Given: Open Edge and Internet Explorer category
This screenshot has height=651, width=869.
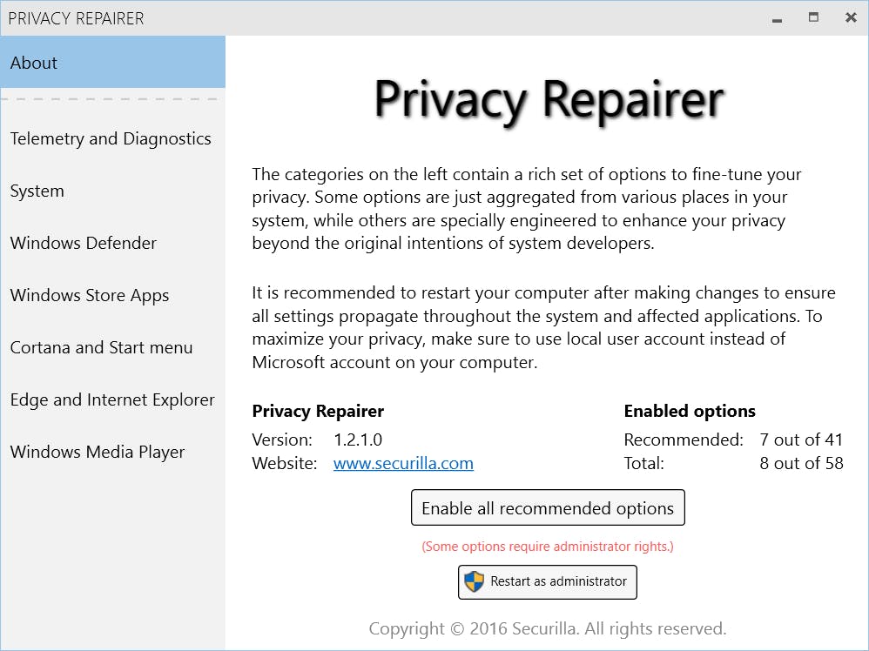Looking at the screenshot, I should (112, 399).
